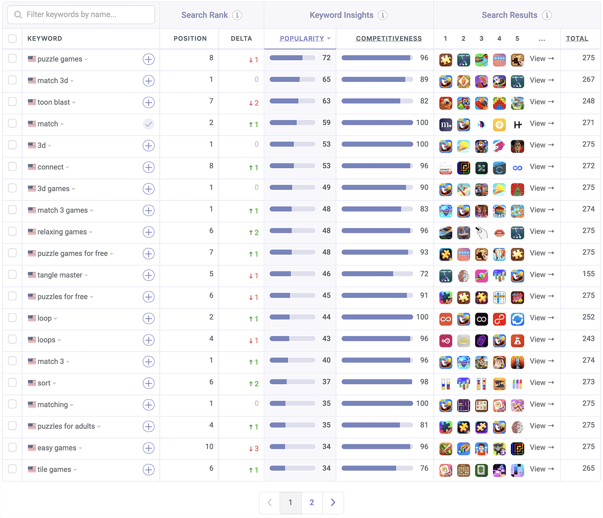Click plus icon next to 'tangle master'
The image size is (603, 518).
(x=149, y=275)
